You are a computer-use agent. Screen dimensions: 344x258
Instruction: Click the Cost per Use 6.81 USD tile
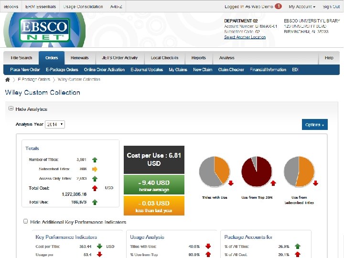click(x=154, y=160)
